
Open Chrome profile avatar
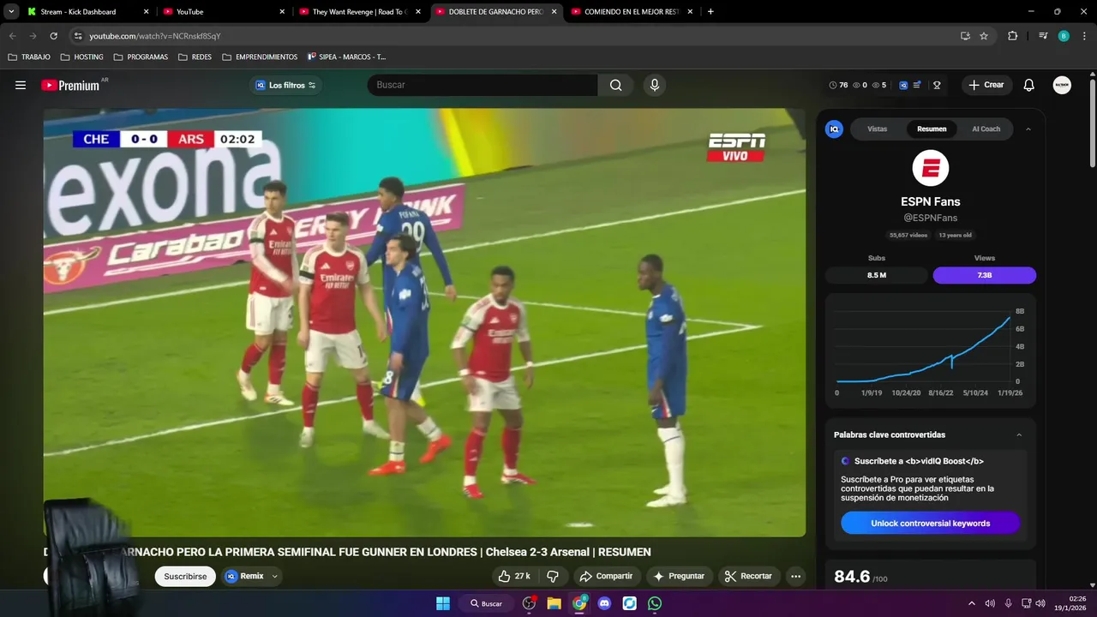[1064, 36]
